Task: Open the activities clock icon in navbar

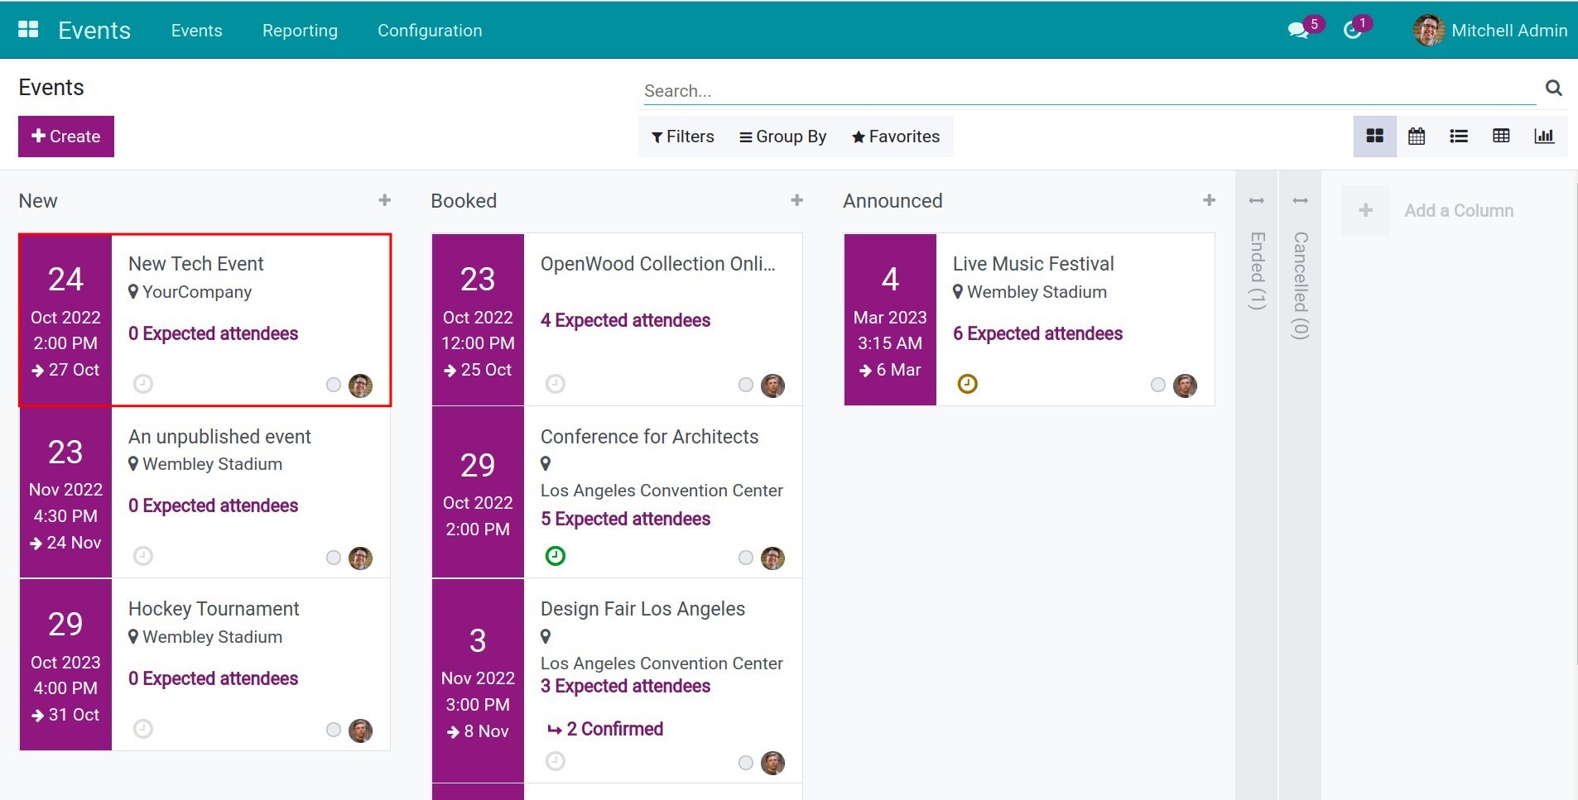Action: point(1352,31)
